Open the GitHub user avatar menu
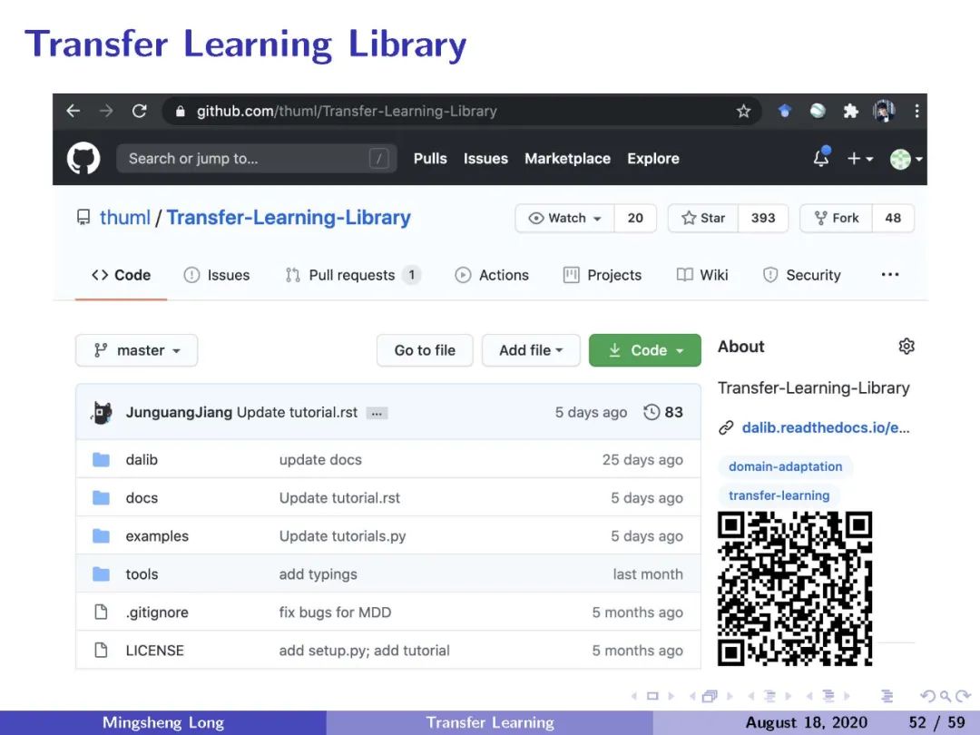This screenshot has width=980, height=735. (x=906, y=159)
